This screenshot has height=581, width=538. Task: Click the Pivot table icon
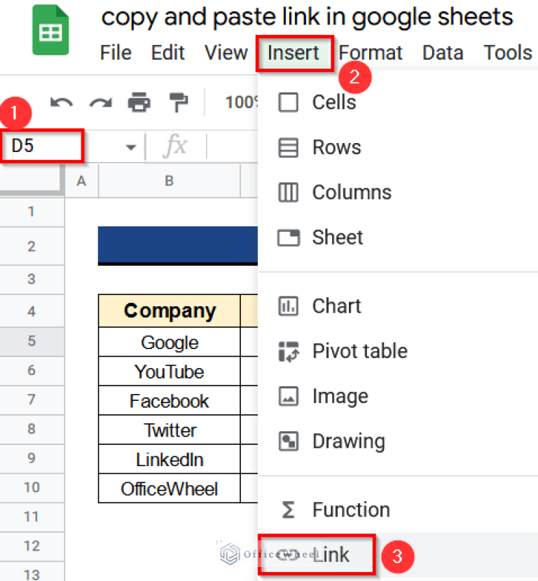coord(289,350)
